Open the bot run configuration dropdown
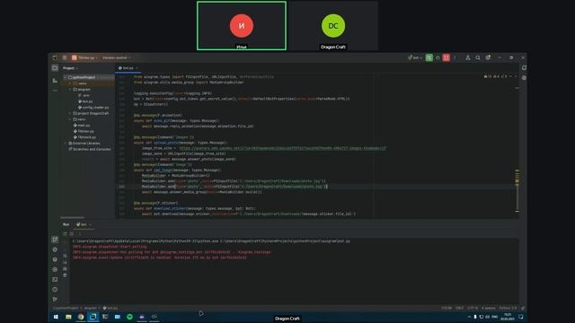The width and height of the screenshot is (575, 323). (x=415, y=57)
